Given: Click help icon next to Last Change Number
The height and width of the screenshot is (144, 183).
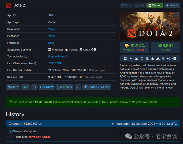Looking at the screenshot, I should click(x=35, y=63).
